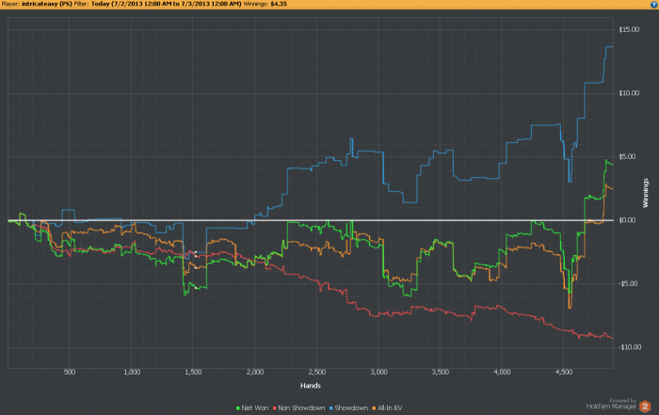Click the 3,500 hands axis tick
The width and height of the screenshot is (659, 415).
441,372
